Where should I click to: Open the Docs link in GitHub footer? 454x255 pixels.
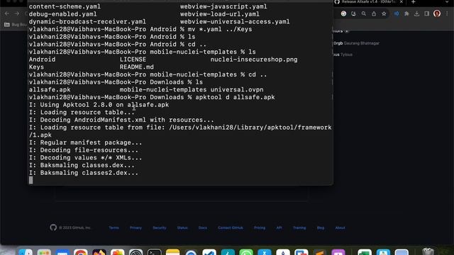click(x=203, y=228)
